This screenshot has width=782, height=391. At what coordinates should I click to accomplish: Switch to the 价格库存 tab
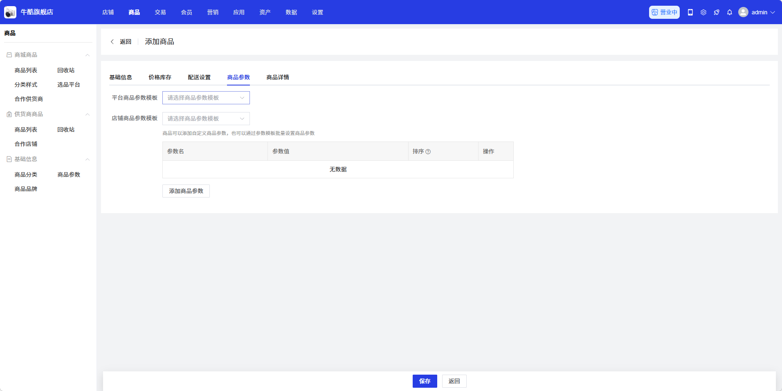click(x=160, y=77)
